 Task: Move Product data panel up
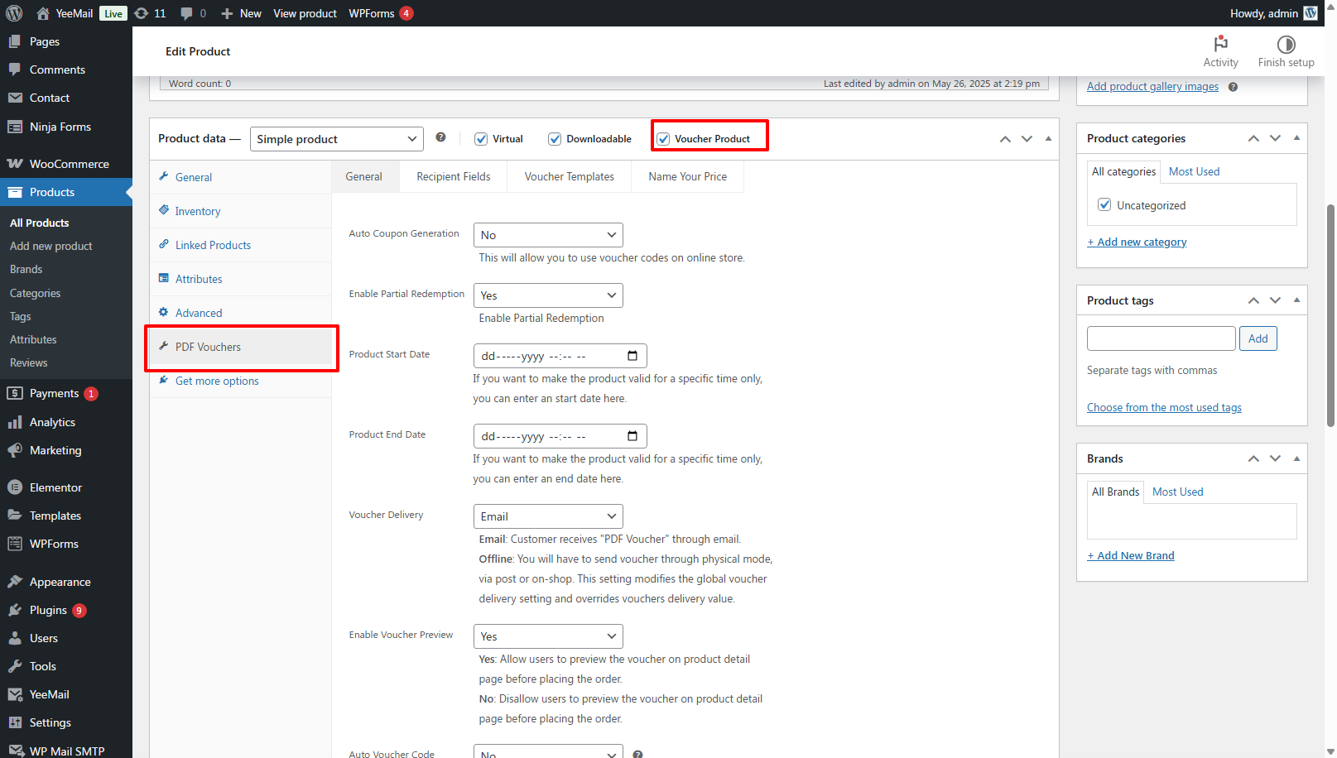1005,139
